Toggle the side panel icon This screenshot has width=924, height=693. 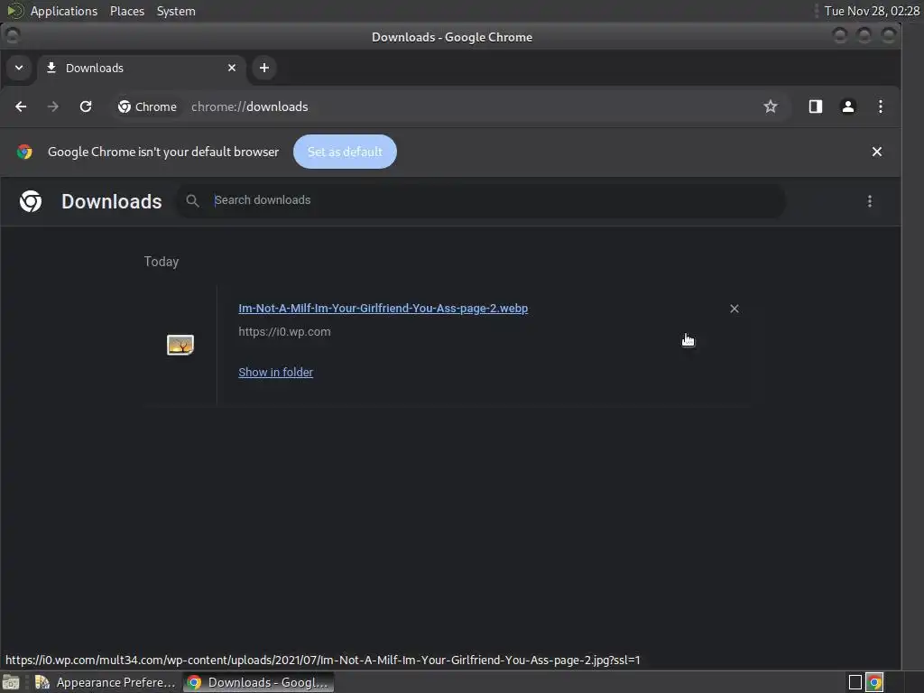816,106
